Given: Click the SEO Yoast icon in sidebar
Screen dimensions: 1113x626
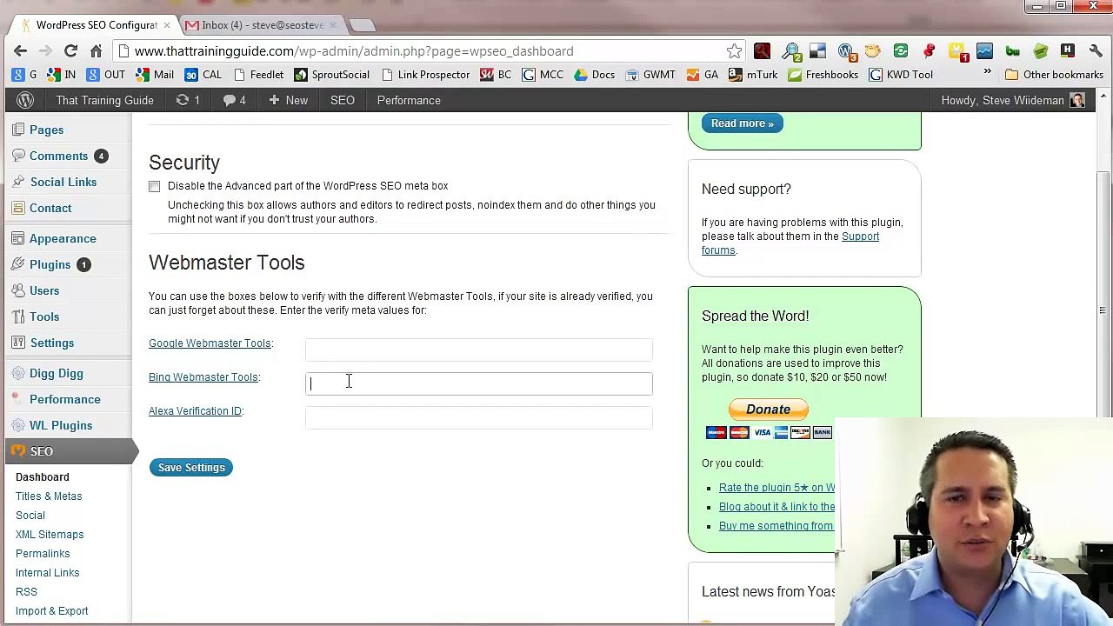Looking at the screenshot, I should (x=18, y=451).
